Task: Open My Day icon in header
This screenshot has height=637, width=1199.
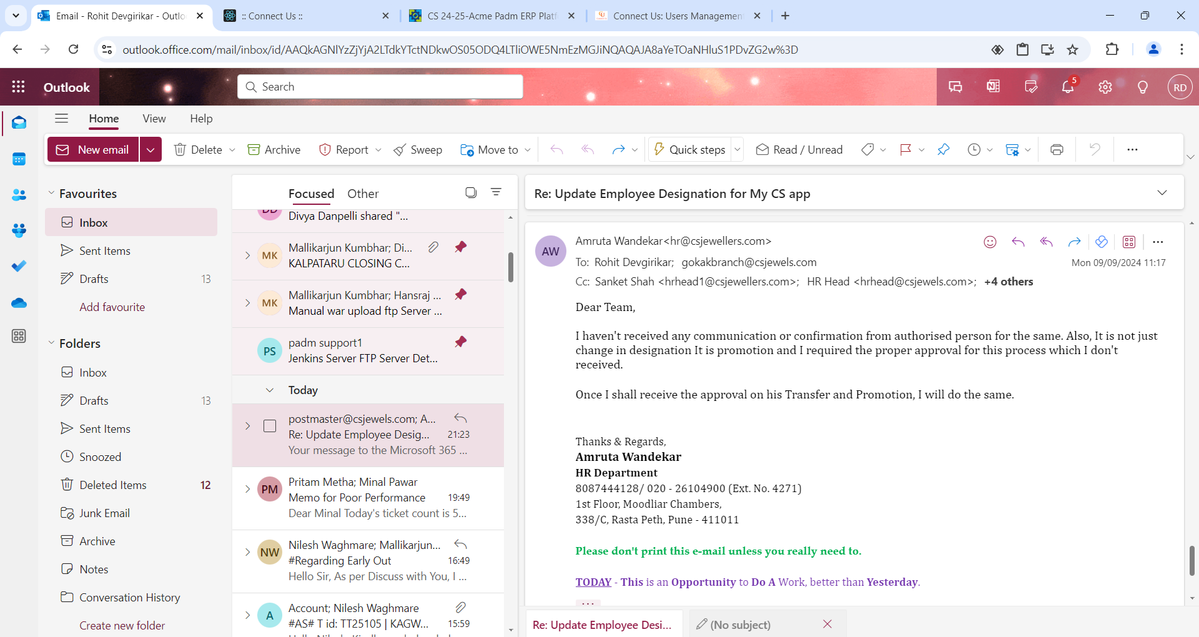Action: tap(1031, 87)
